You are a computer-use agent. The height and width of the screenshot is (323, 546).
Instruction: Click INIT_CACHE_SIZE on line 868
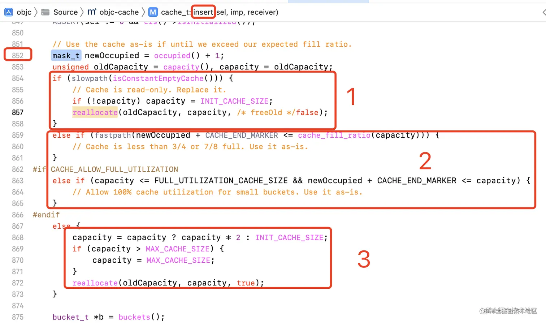tap(289, 238)
